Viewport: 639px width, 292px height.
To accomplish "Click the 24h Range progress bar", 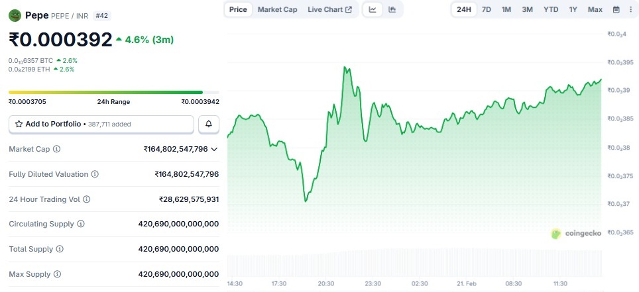I will tap(114, 93).
